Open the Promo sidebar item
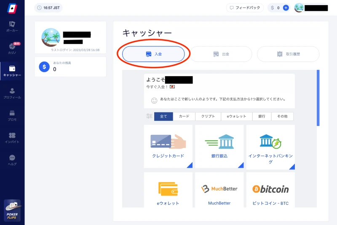This screenshot has height=225, width=337. coord(12,115)
